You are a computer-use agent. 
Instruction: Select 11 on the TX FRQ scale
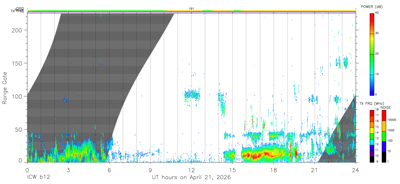(377, 150)
